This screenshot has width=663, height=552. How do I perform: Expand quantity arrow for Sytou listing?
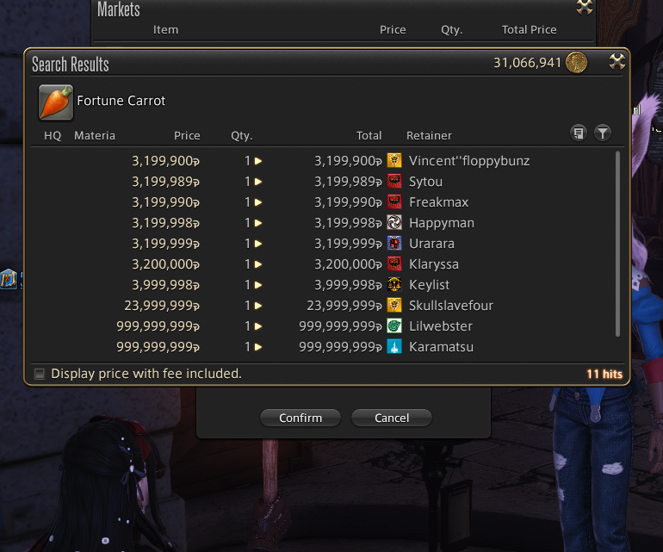(258, 182)
